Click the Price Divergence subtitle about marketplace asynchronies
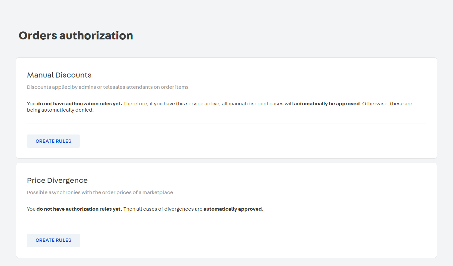 coord(100,192)
